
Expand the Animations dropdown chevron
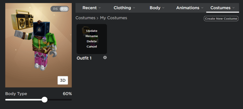pyautogui.click(x=202, y=8)
